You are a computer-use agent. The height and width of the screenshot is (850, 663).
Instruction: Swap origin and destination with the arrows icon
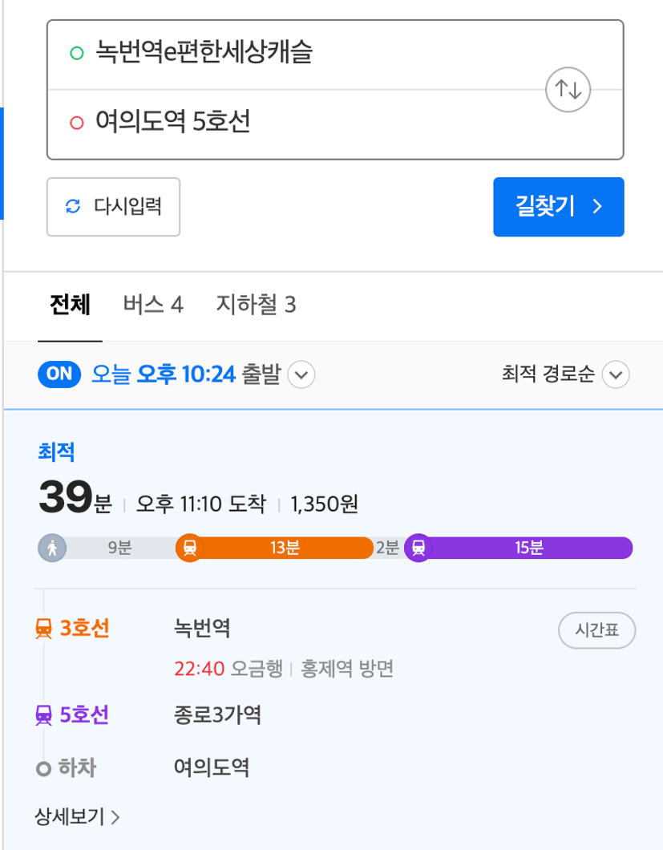pyautogui.click(x=568, y=90)
